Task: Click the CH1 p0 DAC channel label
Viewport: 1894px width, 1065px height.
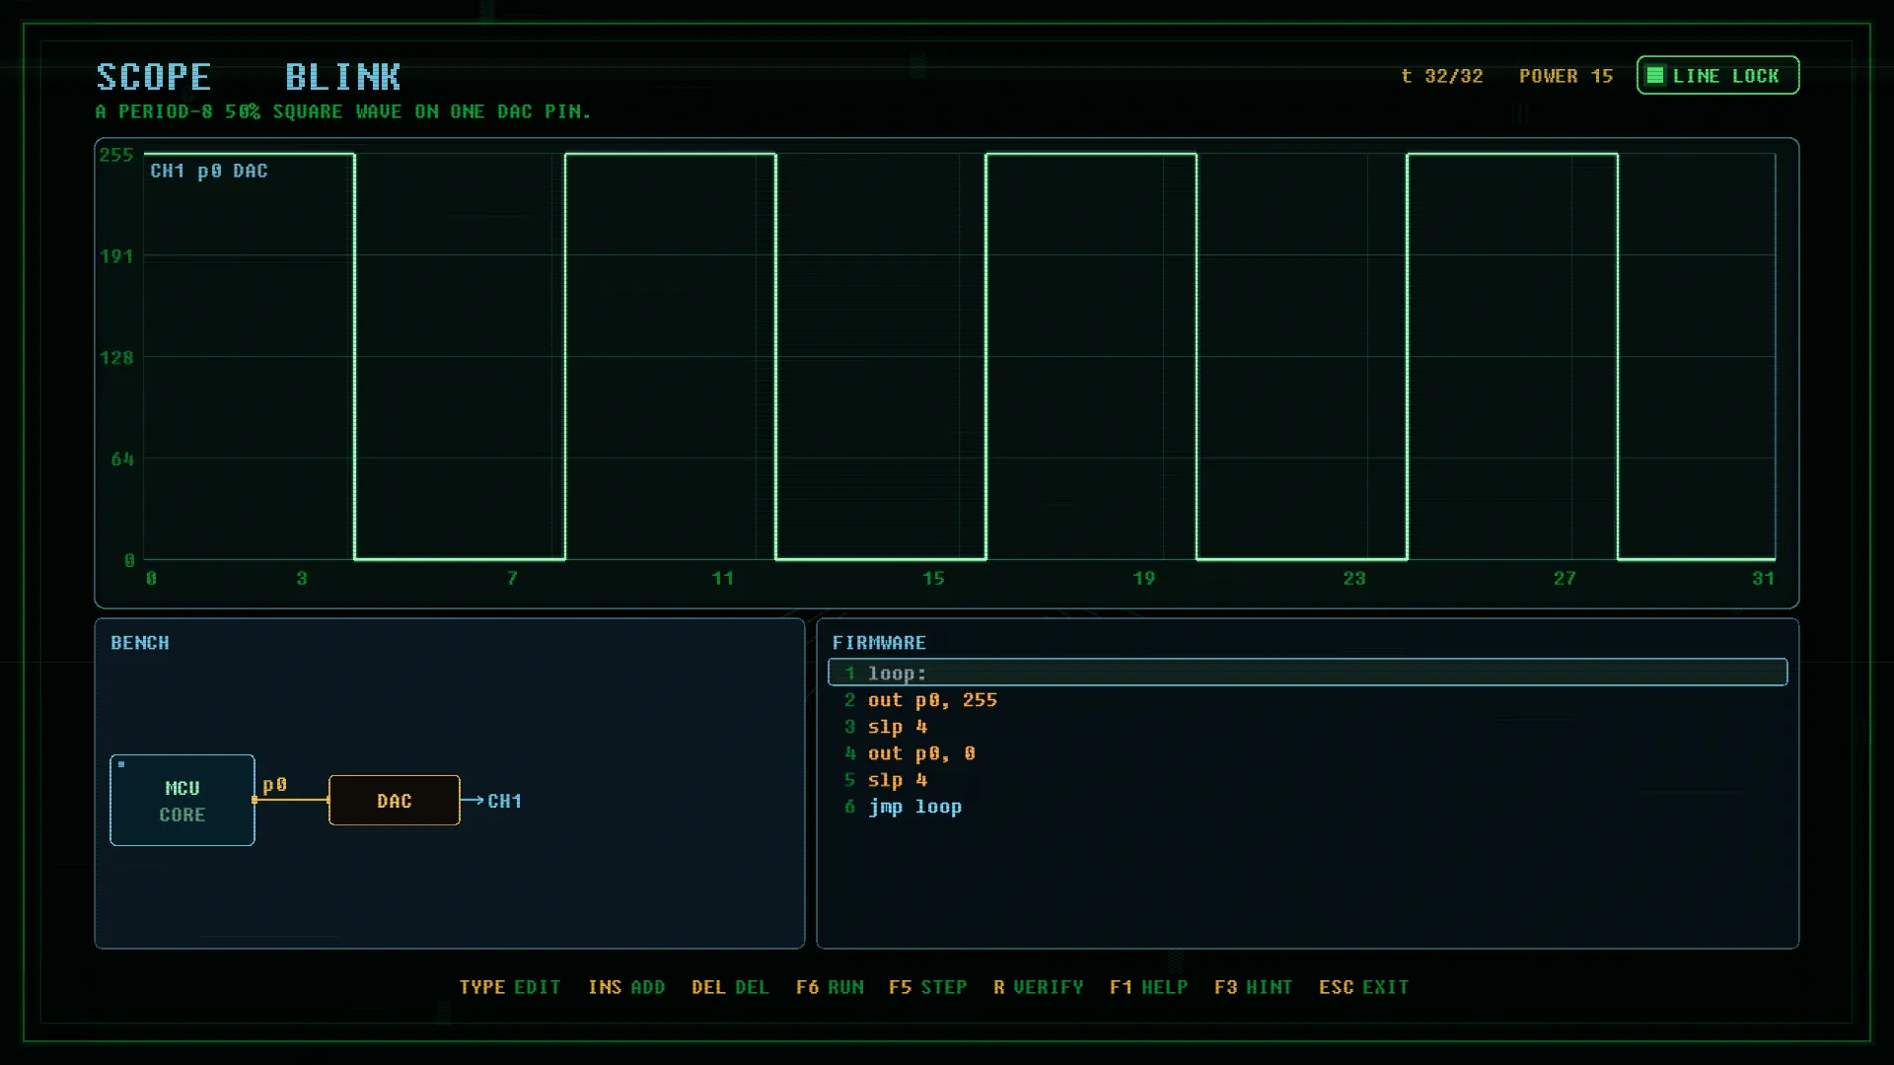Action: [x=209, y=171]
